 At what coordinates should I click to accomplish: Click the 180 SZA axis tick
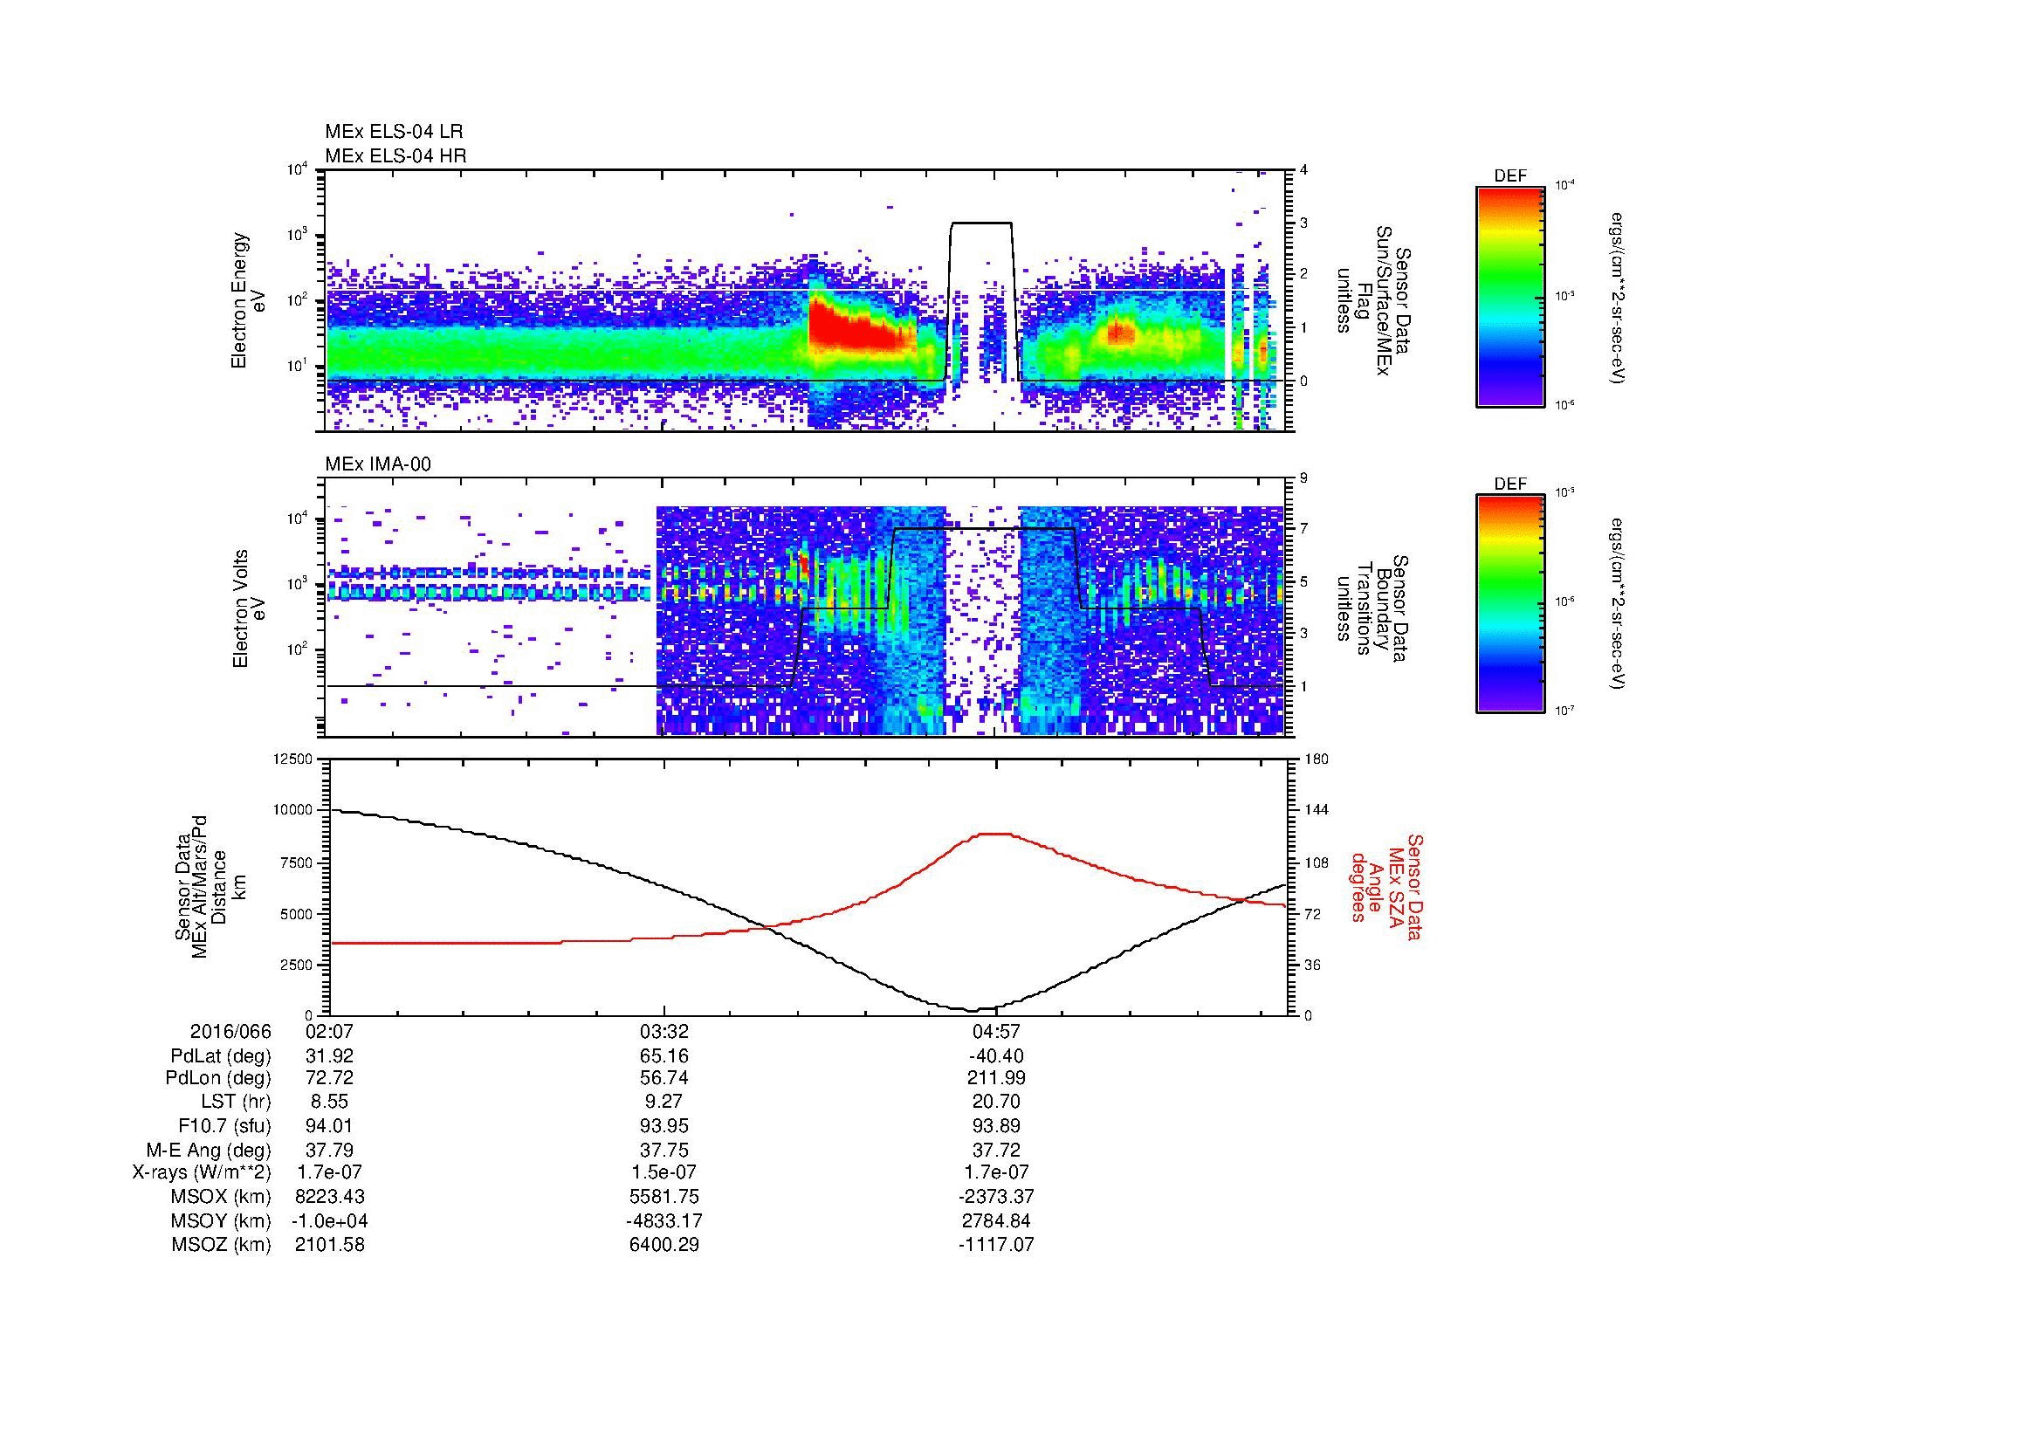click(x=1317, y=759)
